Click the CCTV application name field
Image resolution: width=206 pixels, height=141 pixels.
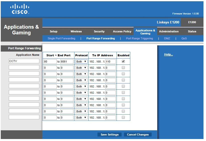[24, 61]
